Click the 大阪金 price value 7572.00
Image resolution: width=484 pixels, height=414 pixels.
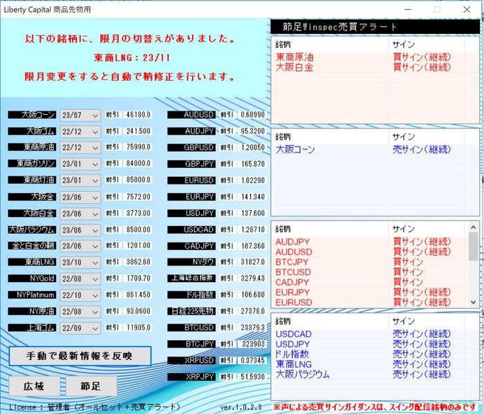[x=138, y=197]
